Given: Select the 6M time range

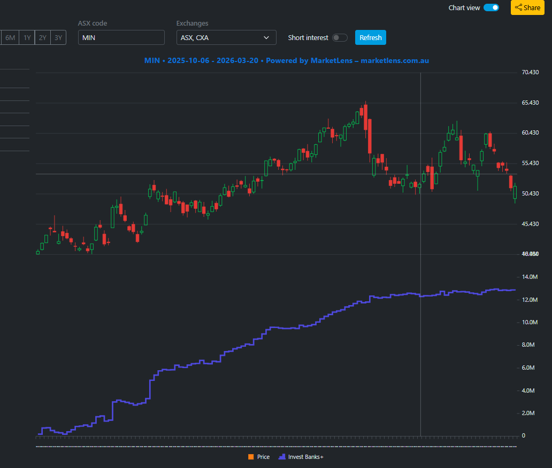Looking at the screenshot, I should 10,37.
